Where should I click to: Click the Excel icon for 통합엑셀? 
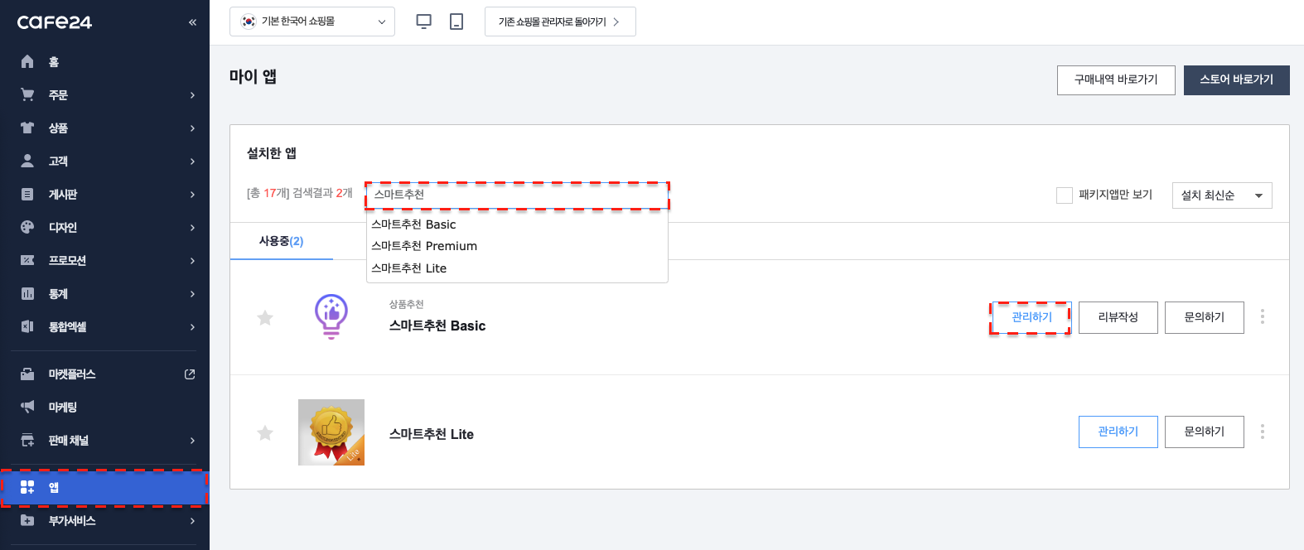click(x=27, y=326)
